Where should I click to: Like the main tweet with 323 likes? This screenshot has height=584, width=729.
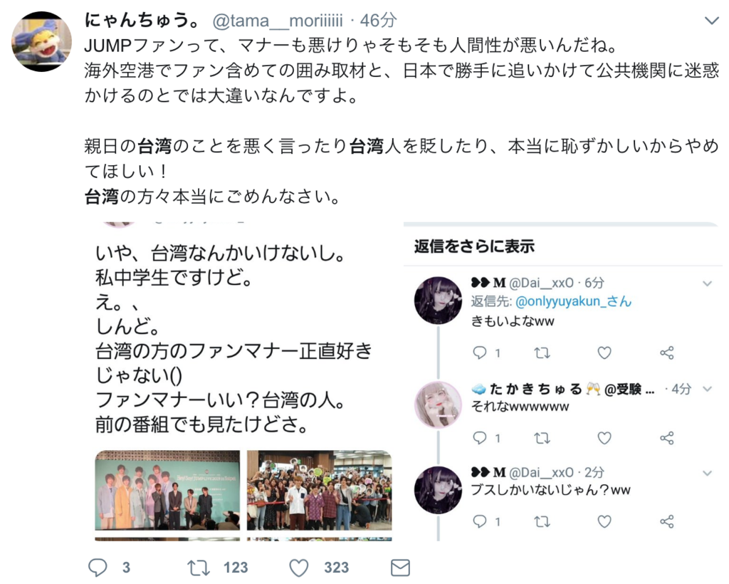[298, 568]
